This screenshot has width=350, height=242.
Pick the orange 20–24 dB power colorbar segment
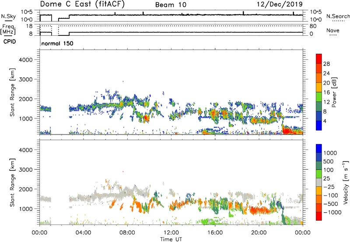pos(319,78)
